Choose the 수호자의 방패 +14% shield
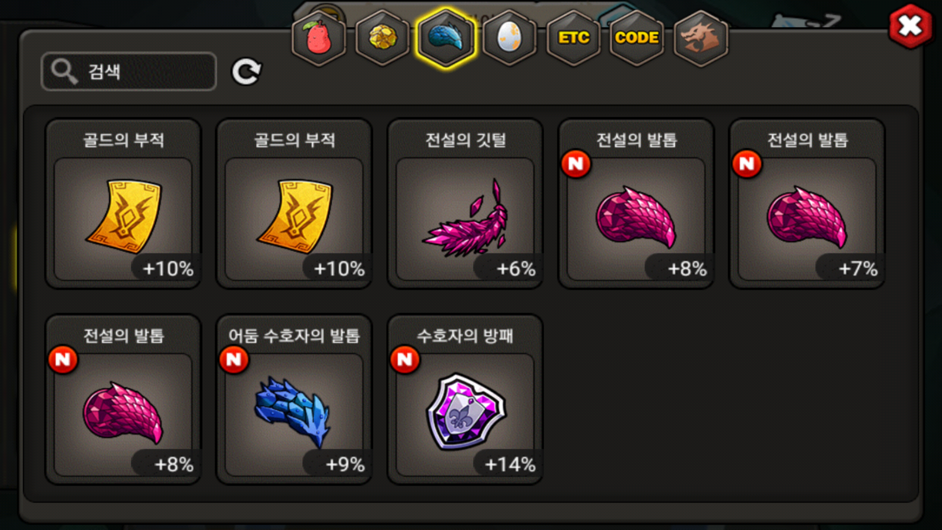Viewport: 942px width, 530px height. point(465,399)
